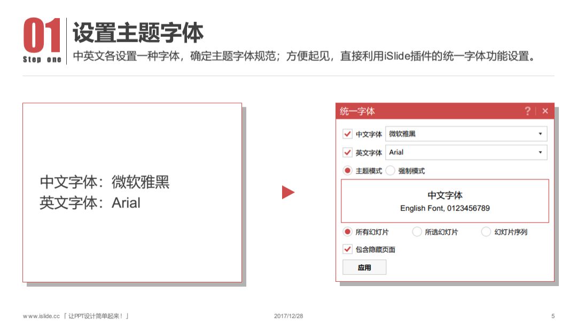Click the Step one label

coord(42,60)
